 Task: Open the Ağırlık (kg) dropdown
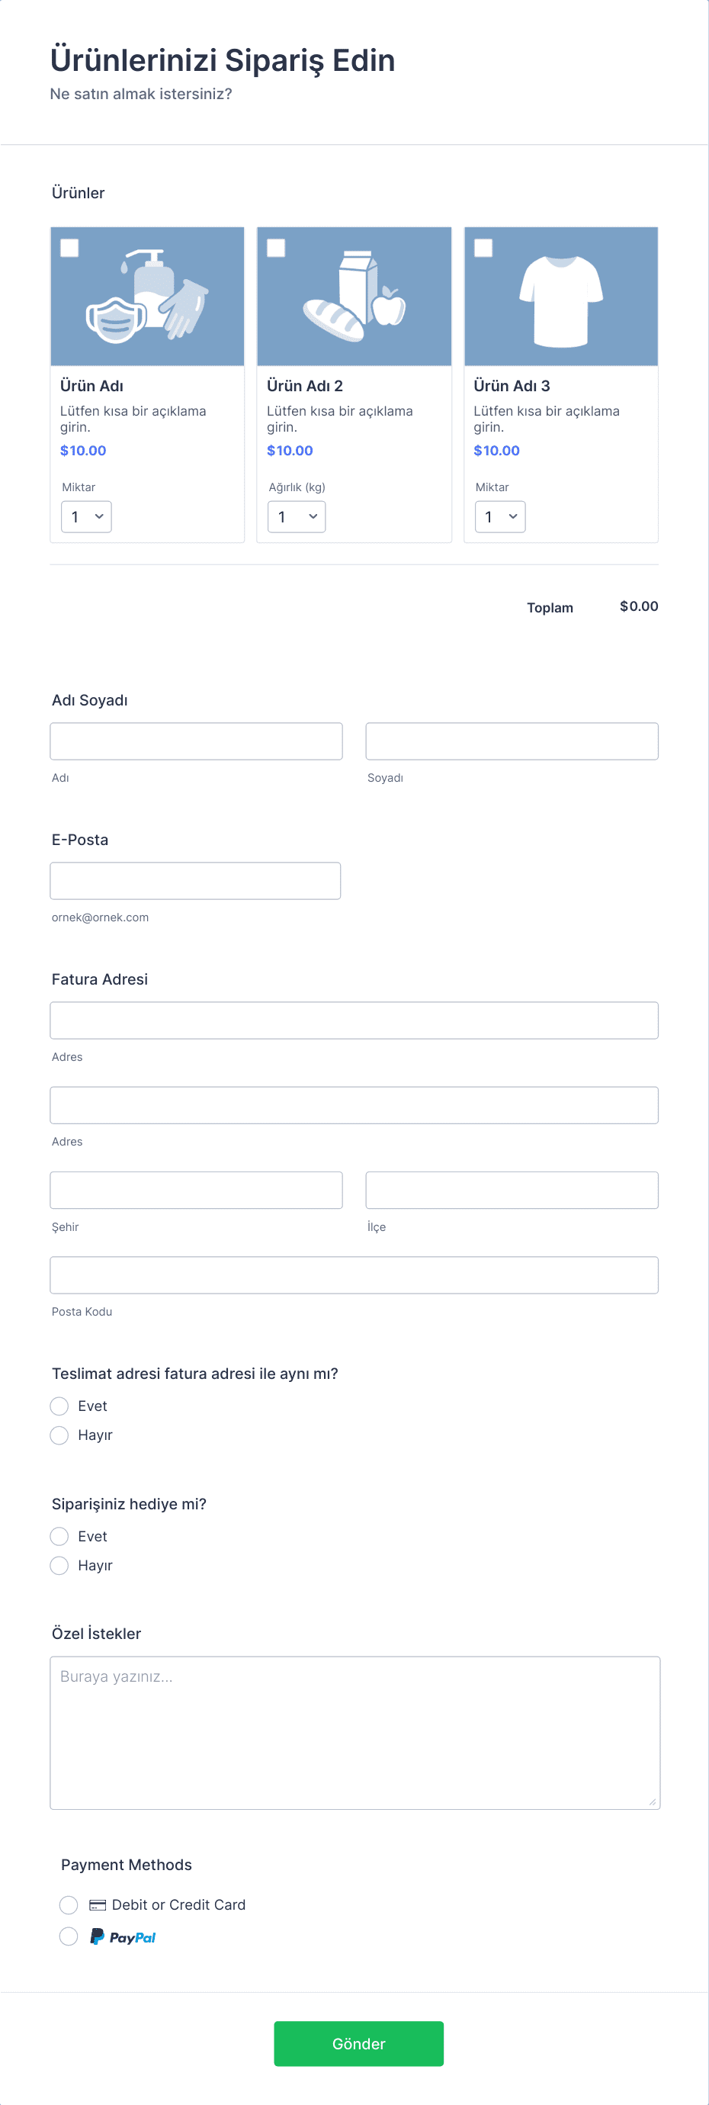[x=297, y=516]
